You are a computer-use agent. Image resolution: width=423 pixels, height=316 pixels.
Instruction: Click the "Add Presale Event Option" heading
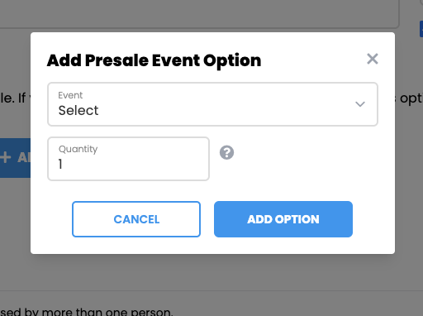point(154,60)
